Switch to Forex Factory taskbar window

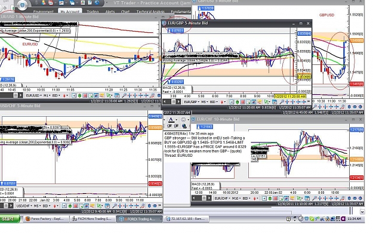coord(46,219)
